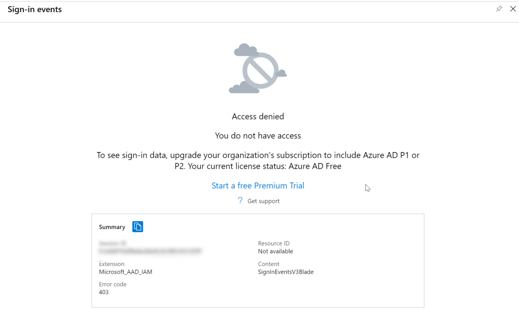This screenshot has width=519, height=334.
Task: Copy the summary details to clipboard
Action: click(138, 227)
